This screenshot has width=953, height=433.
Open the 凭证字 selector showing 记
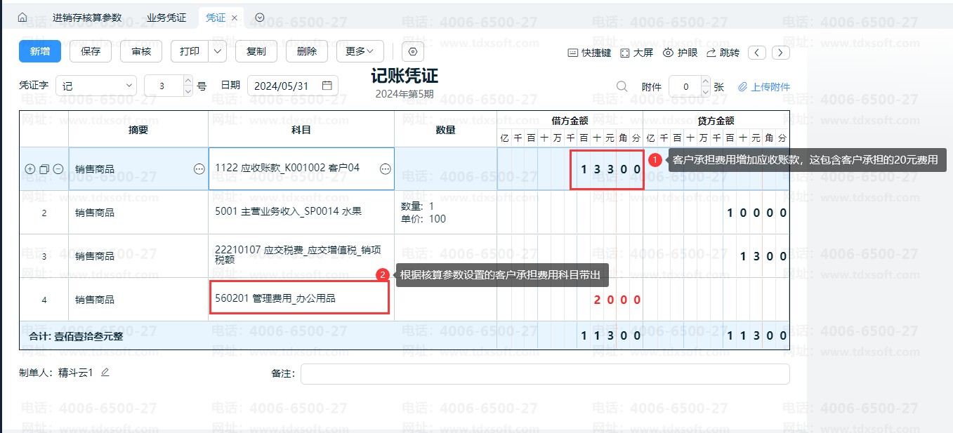[96, 86]
